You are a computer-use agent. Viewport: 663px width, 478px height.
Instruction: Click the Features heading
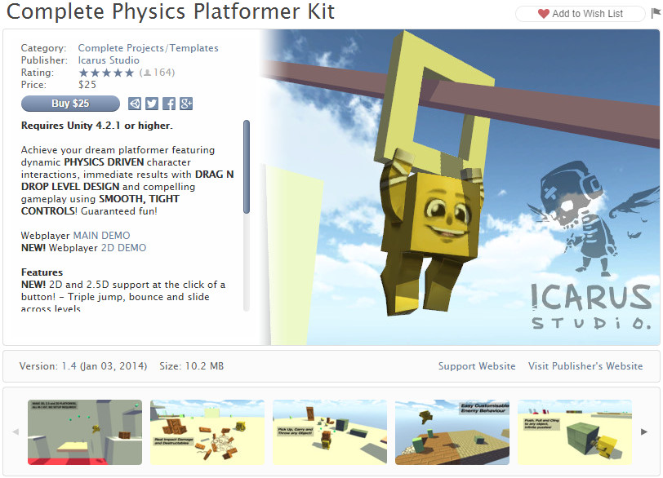[42, 272]
